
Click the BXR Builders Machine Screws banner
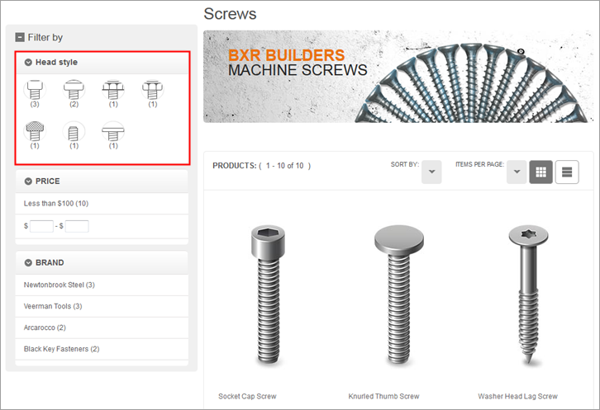tap(398, 77)
